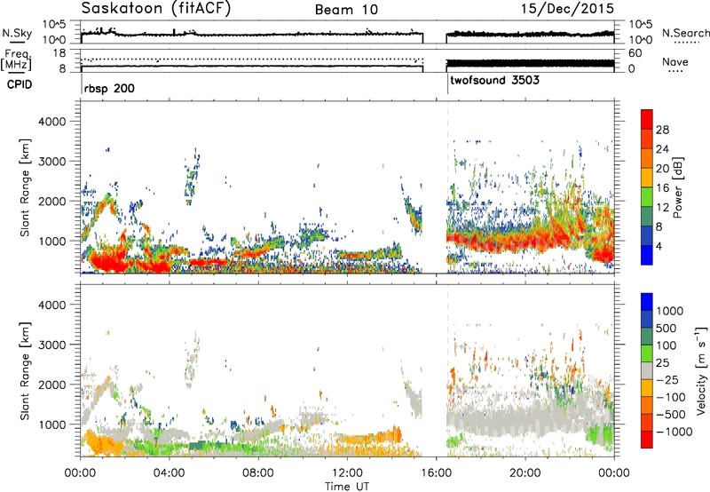Click the "-25" tick on Velocity color bar
Screen dimensions: 710x492
(667, 379)
